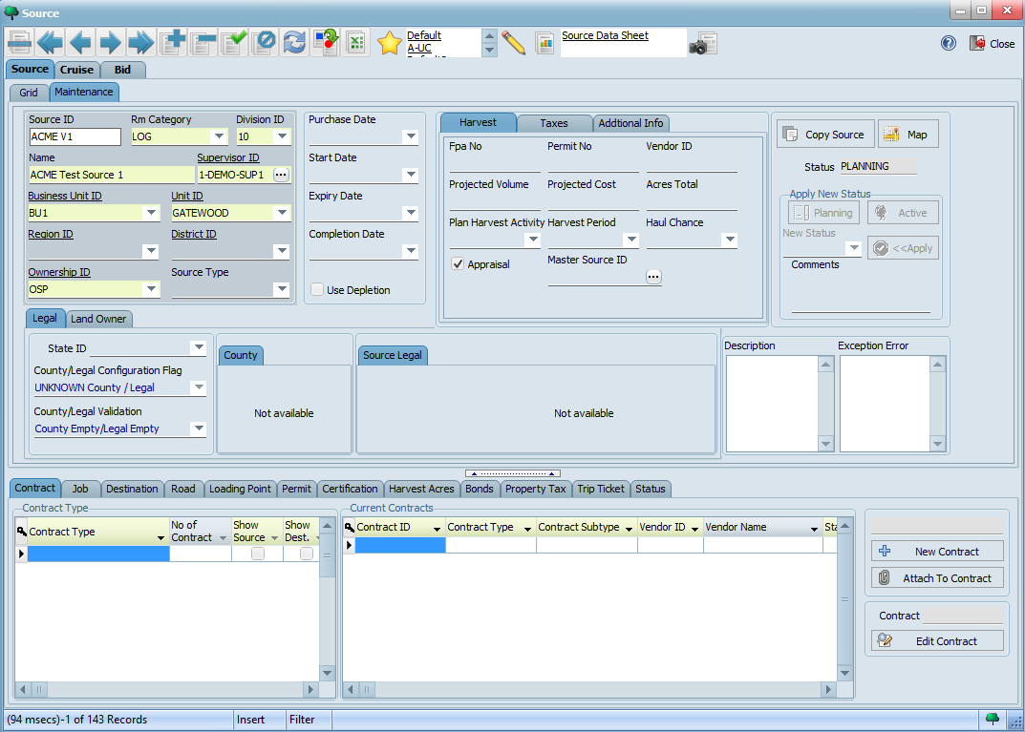Export to Excel icon
This screenshot has height=732, width=1025.
[x=356, y=42]
